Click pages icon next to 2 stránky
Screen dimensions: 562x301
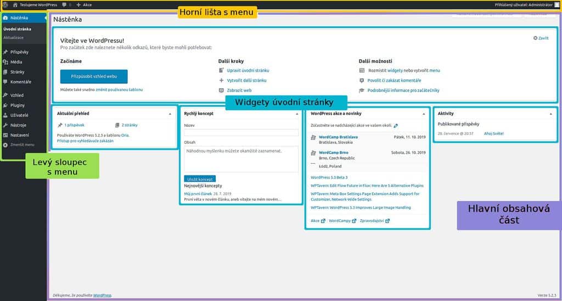[x=117, y=125]
